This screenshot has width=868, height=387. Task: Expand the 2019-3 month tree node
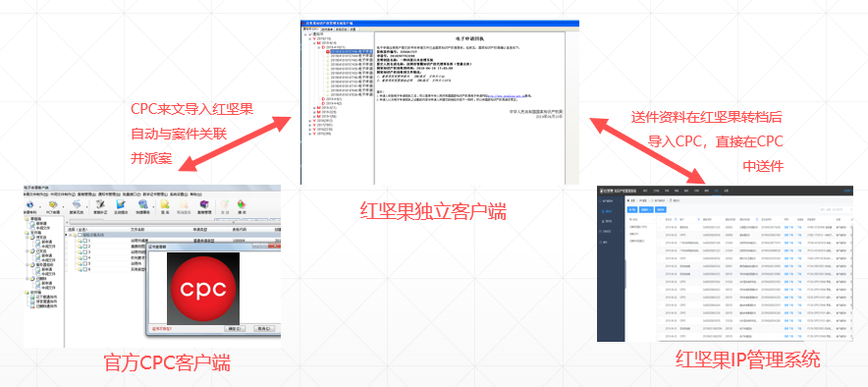[314, 107]
